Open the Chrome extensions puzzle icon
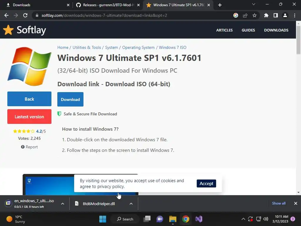Screen dimensions: 301x226 266,15
